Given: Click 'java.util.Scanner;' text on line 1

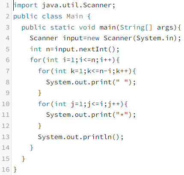Looking at the screenshot, I should (x=79, y=6).
